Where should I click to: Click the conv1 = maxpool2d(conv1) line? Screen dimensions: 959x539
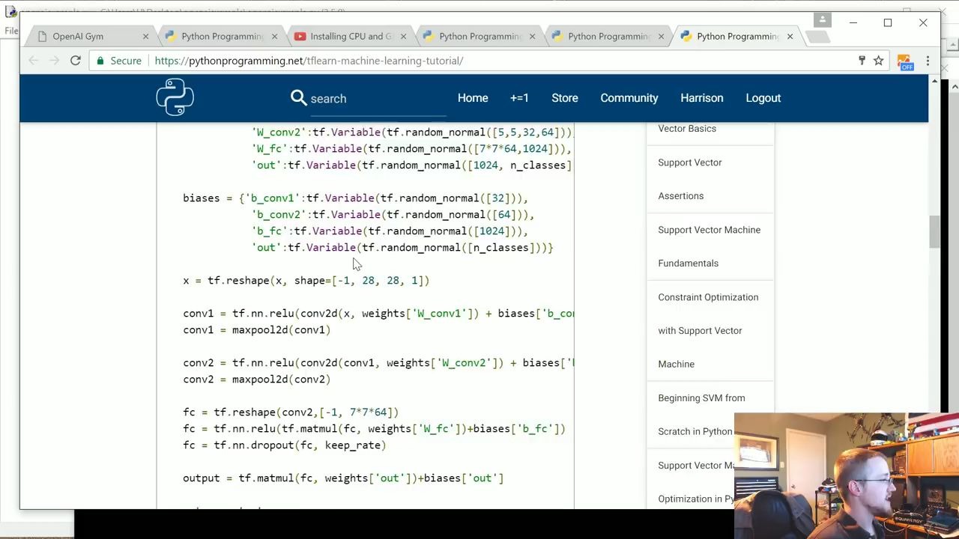[x=256, y=329]
